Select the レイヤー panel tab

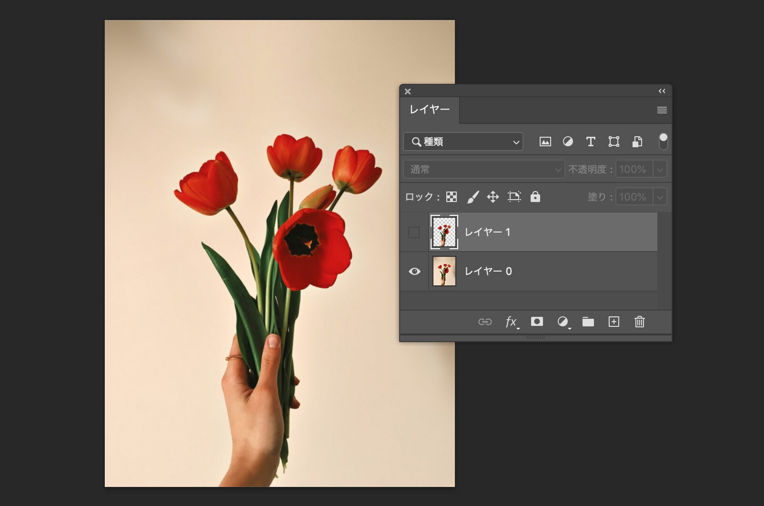click(x=430, y=110)
